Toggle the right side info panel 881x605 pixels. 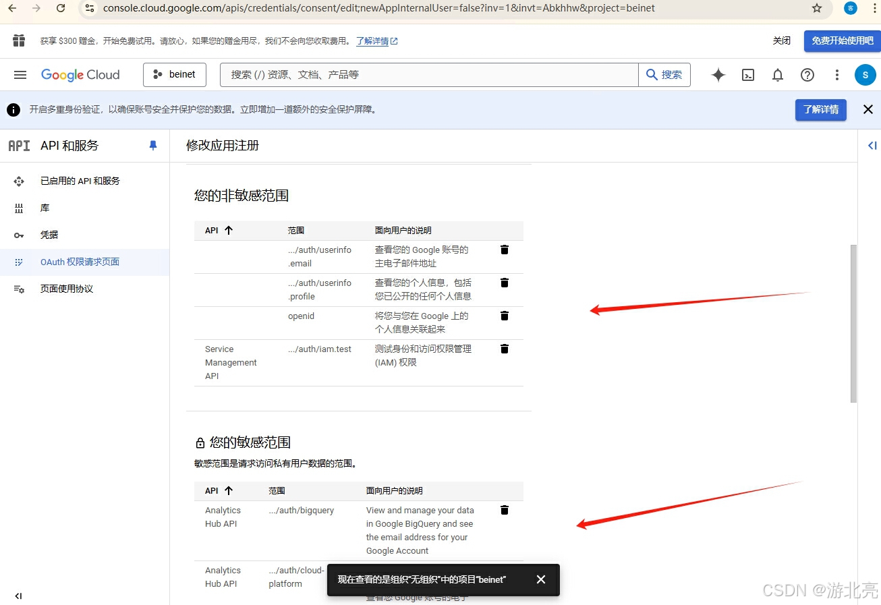[872, 145]
